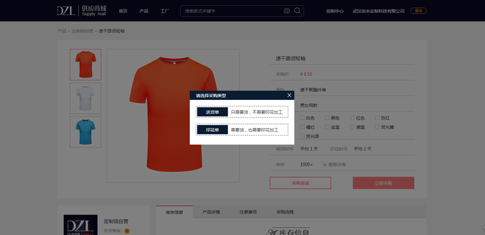Tick the 白色 color checkbox
The image size is (485, 235).
pos(302,117)
